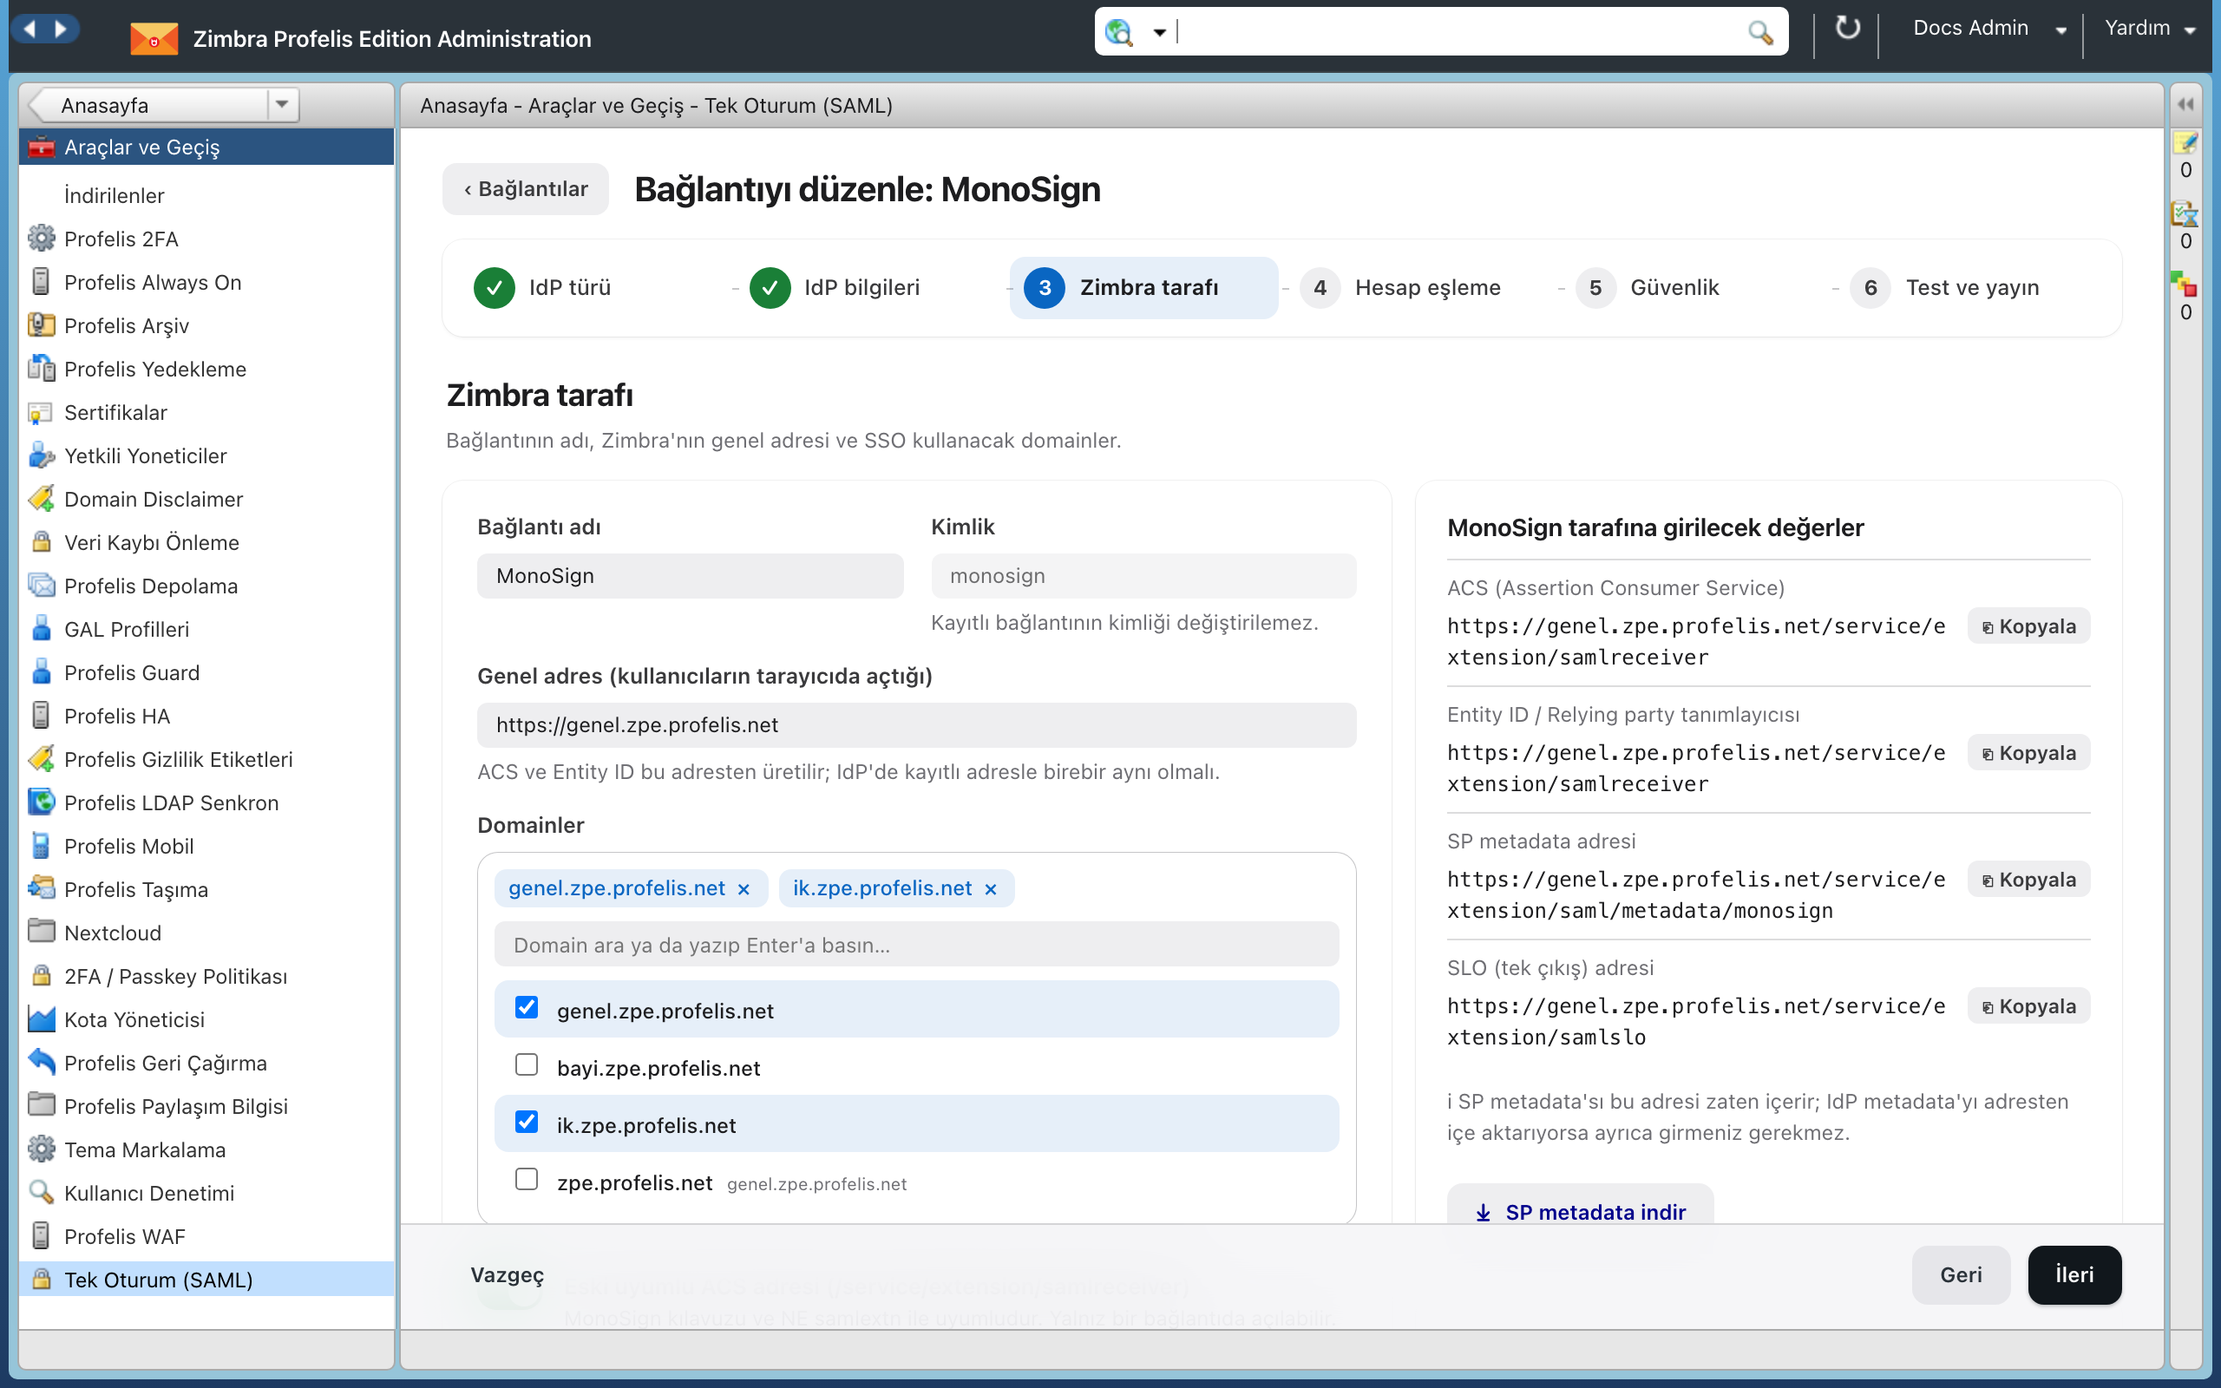Check zpe.profelis.net checkbox
The width and height of the screenshot is (2221, 1388).
pos(526,1180)
